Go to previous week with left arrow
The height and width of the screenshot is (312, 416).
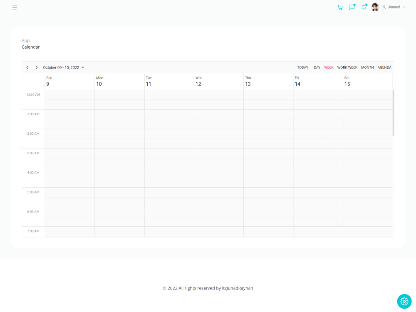27,67
